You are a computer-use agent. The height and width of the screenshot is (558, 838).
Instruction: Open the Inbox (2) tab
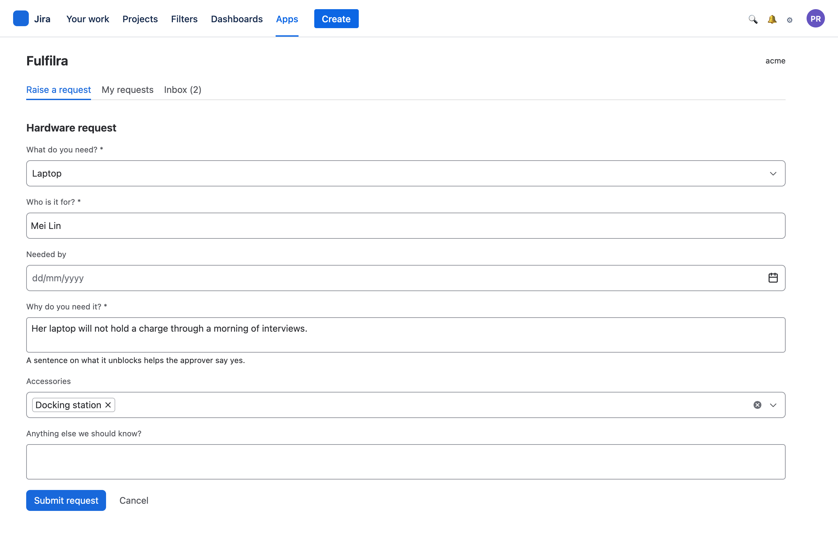click(183, 90)
